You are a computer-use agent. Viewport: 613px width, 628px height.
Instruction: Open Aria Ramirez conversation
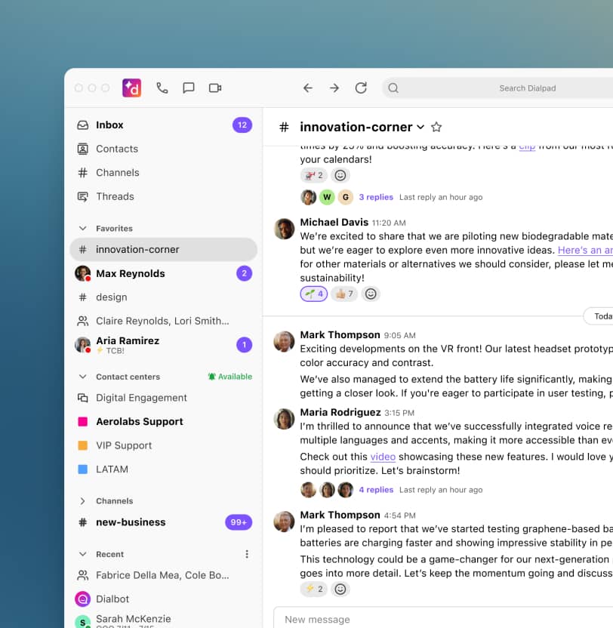[164, 345]
